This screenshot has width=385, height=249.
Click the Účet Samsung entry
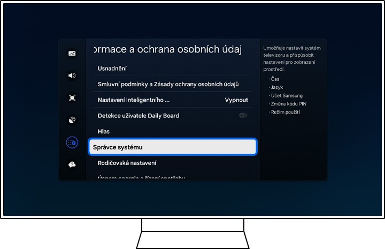point(287,95)
